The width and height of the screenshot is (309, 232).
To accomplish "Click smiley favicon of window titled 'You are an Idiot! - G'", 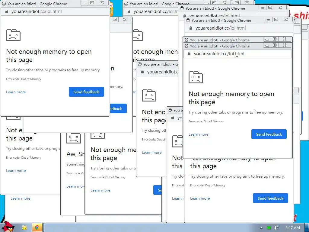I will pyautogui.click(x=140, y=64).
